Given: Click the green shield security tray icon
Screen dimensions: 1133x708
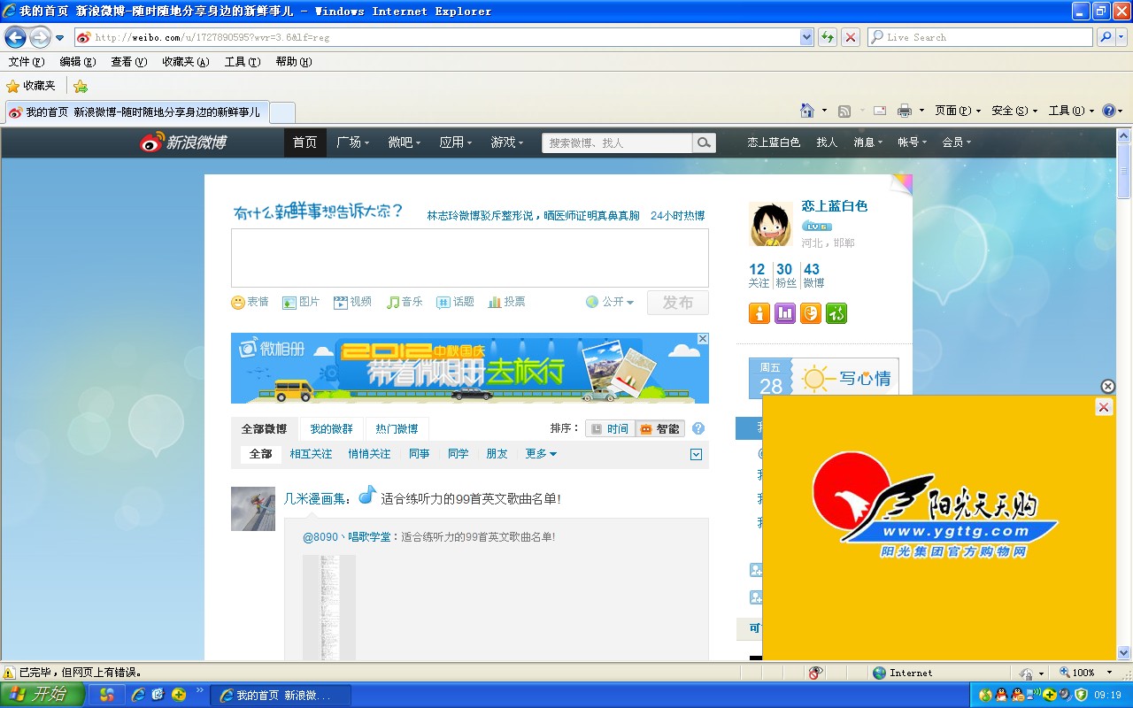Looking at the screenshot, I should 1081,695.
